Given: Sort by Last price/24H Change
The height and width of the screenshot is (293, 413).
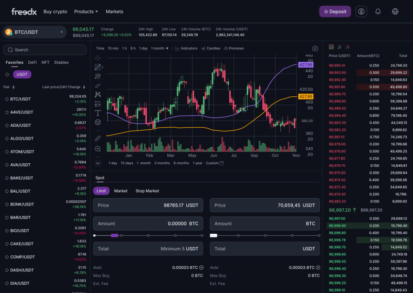Looking at the screenshot, I should (63, 87).
